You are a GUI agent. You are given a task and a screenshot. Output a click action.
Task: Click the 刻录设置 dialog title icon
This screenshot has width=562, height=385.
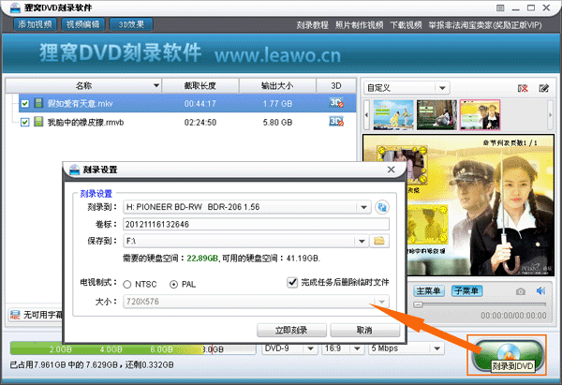coord(74,170)
